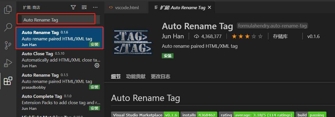Viewport: 335px width, 117px height.
Task: Click the rating average 3.18/5 badge
Action: click(257, 115)
